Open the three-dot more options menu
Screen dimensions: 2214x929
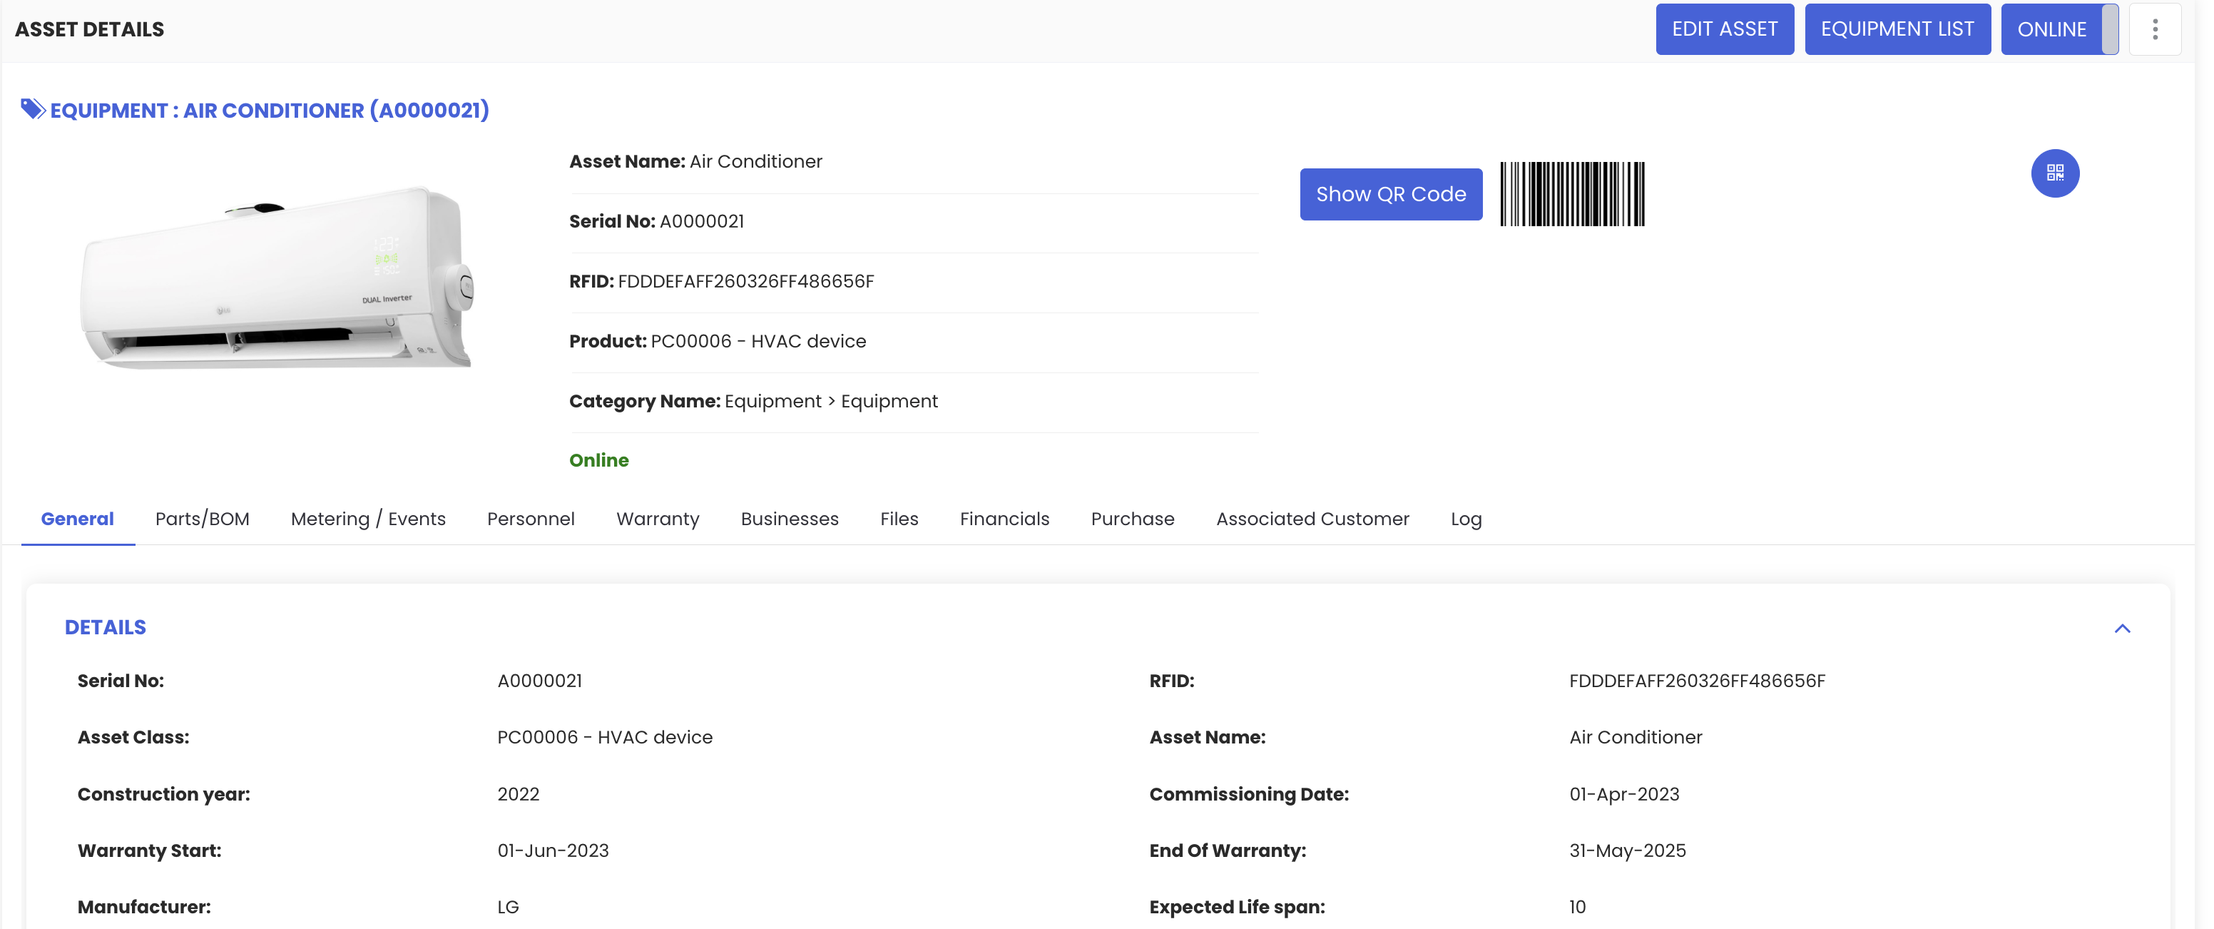click(x=2154, y=29)
